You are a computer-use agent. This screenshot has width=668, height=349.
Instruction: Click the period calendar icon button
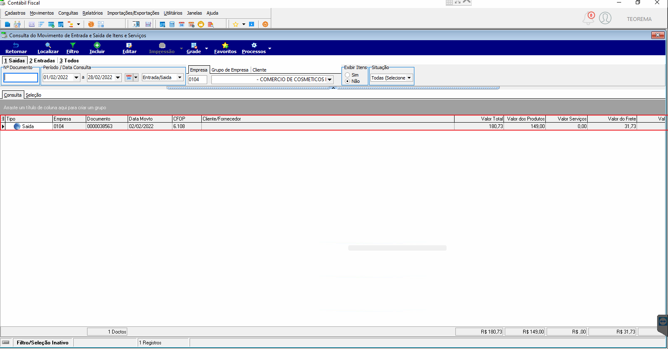click(129, 77)
